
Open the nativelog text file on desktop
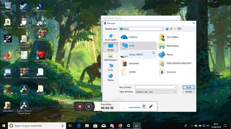(x=24, y=57)
